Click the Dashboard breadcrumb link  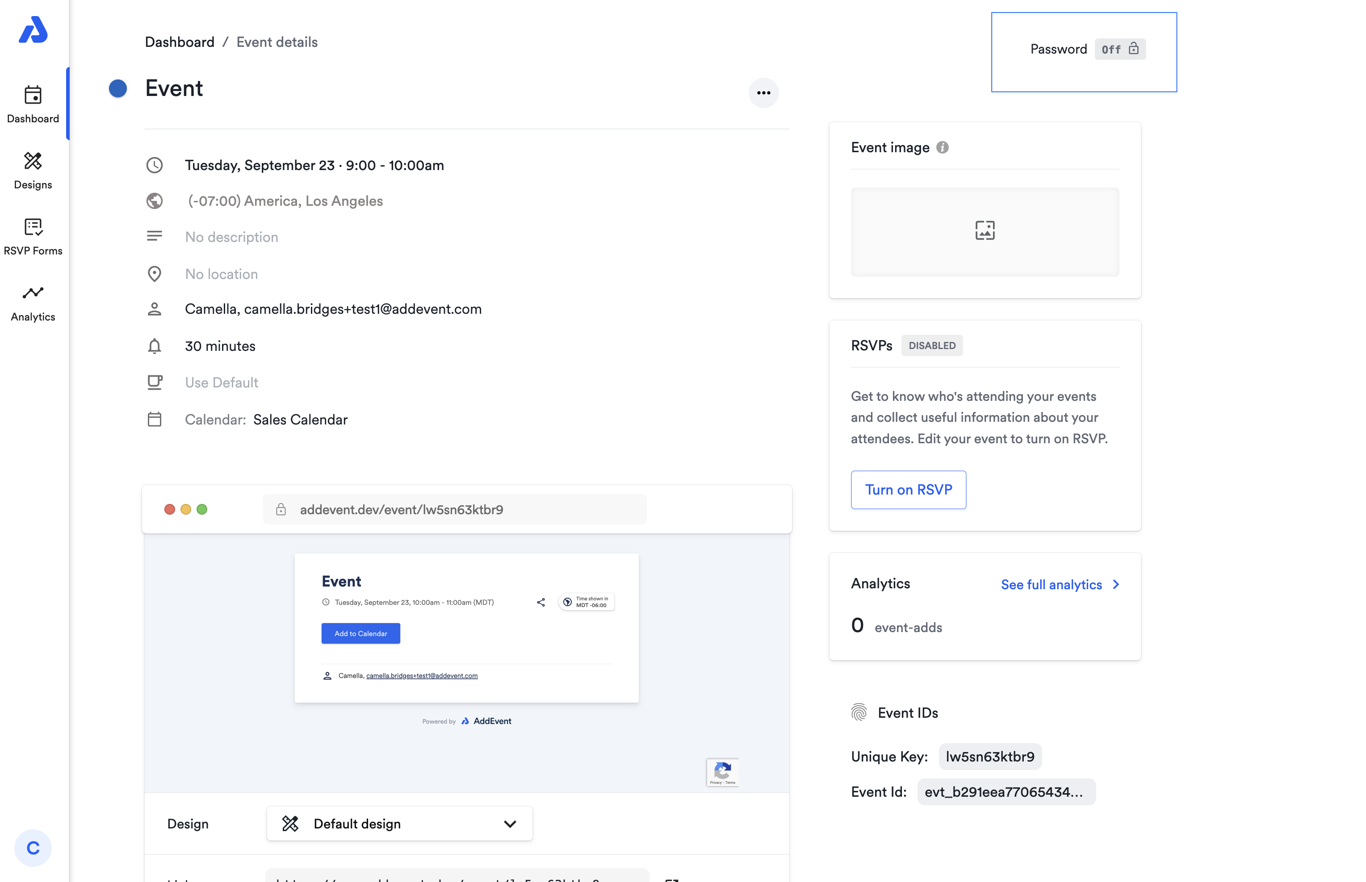(179, 42)
